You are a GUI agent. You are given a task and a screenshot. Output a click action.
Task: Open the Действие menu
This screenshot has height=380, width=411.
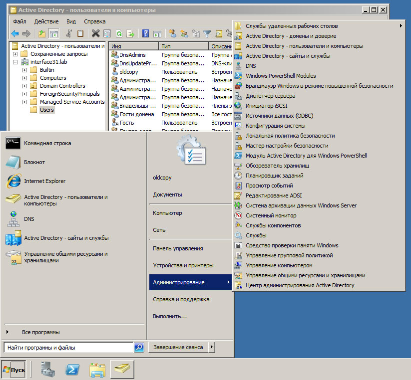click(46, 21)
